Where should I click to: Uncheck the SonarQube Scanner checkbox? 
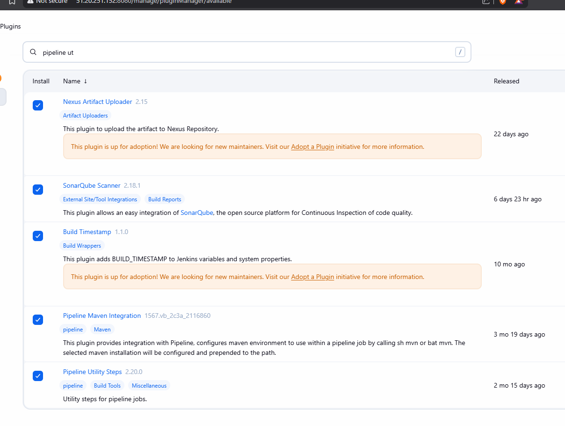38,190
